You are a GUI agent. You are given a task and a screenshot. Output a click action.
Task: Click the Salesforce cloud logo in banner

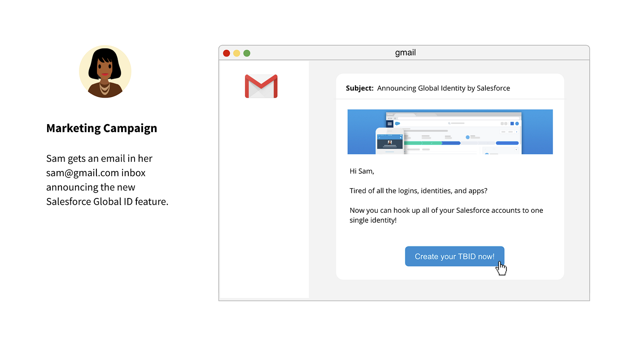point(397,123)
